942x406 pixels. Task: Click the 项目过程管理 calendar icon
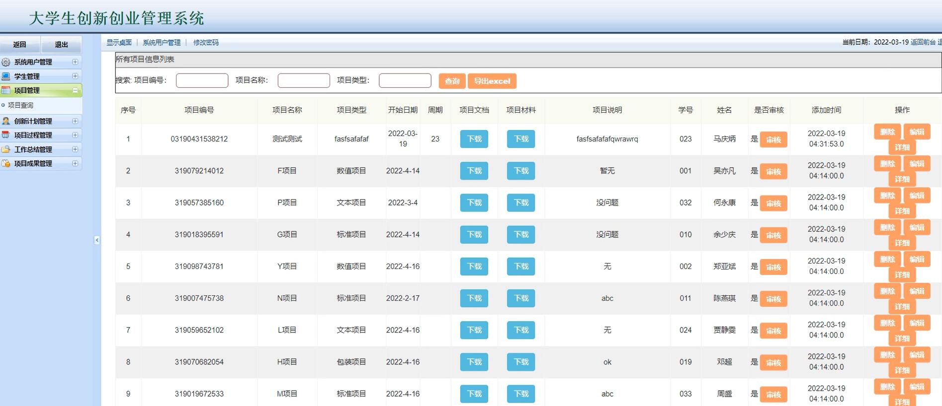[x=6, y=135]
